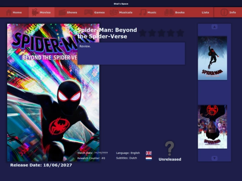Select the Musicals tab
The image size is (242, 181).
pos(121,13)
